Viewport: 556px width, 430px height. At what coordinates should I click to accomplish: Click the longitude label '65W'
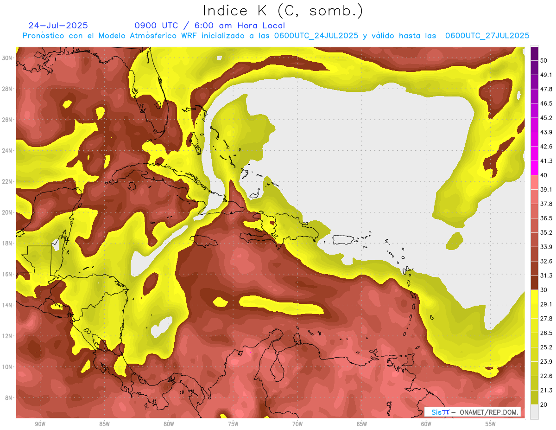[x=362, y=424]
